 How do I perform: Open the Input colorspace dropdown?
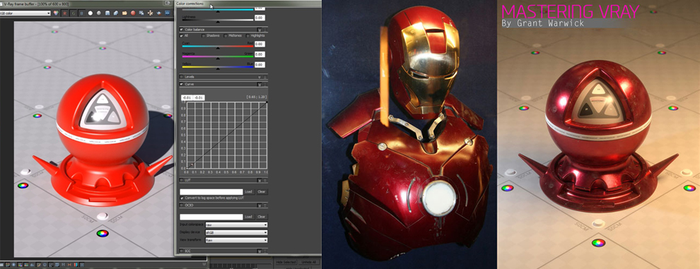click(235, 225)
